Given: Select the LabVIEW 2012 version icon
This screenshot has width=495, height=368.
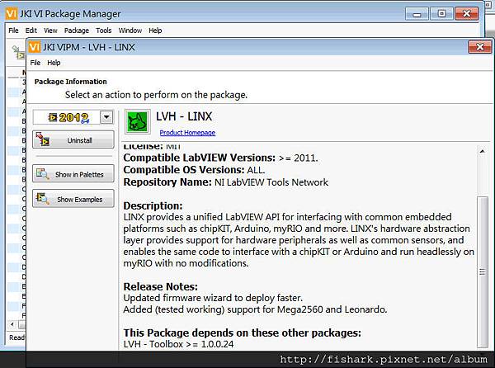Looking at the screenshot, I should pos(68,118).
